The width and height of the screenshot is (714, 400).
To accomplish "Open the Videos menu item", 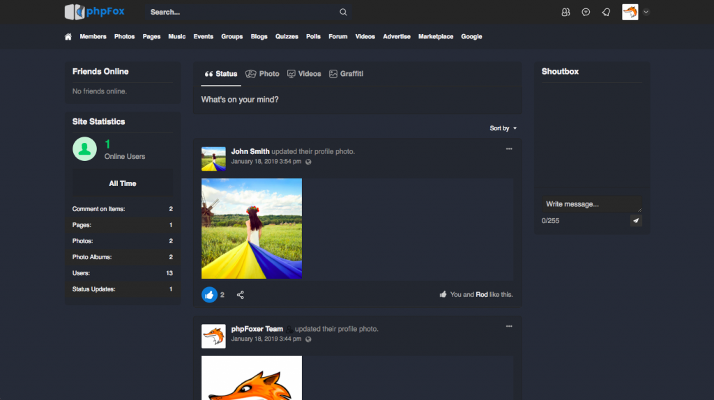I will click(365, 36).
